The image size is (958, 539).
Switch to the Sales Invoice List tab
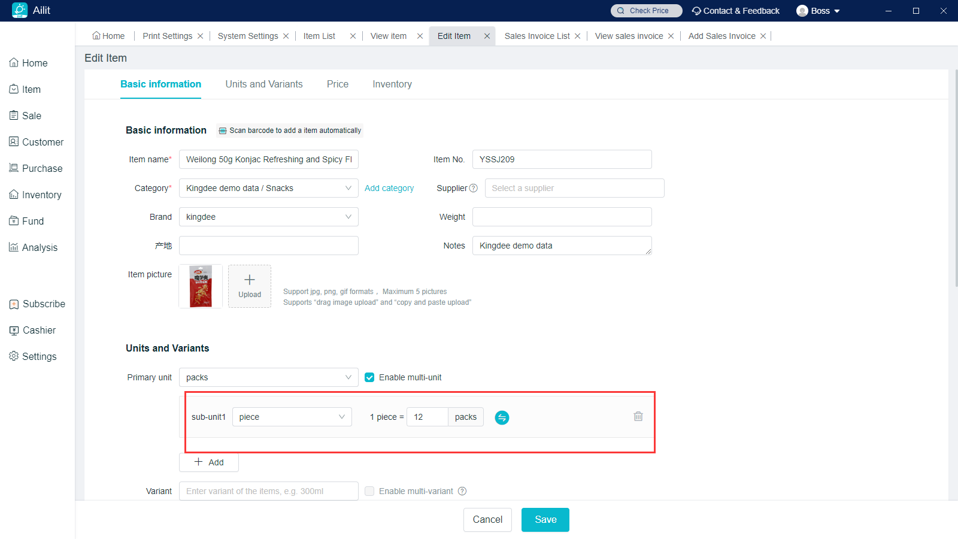pyautogui.click(x=536, y=36)
